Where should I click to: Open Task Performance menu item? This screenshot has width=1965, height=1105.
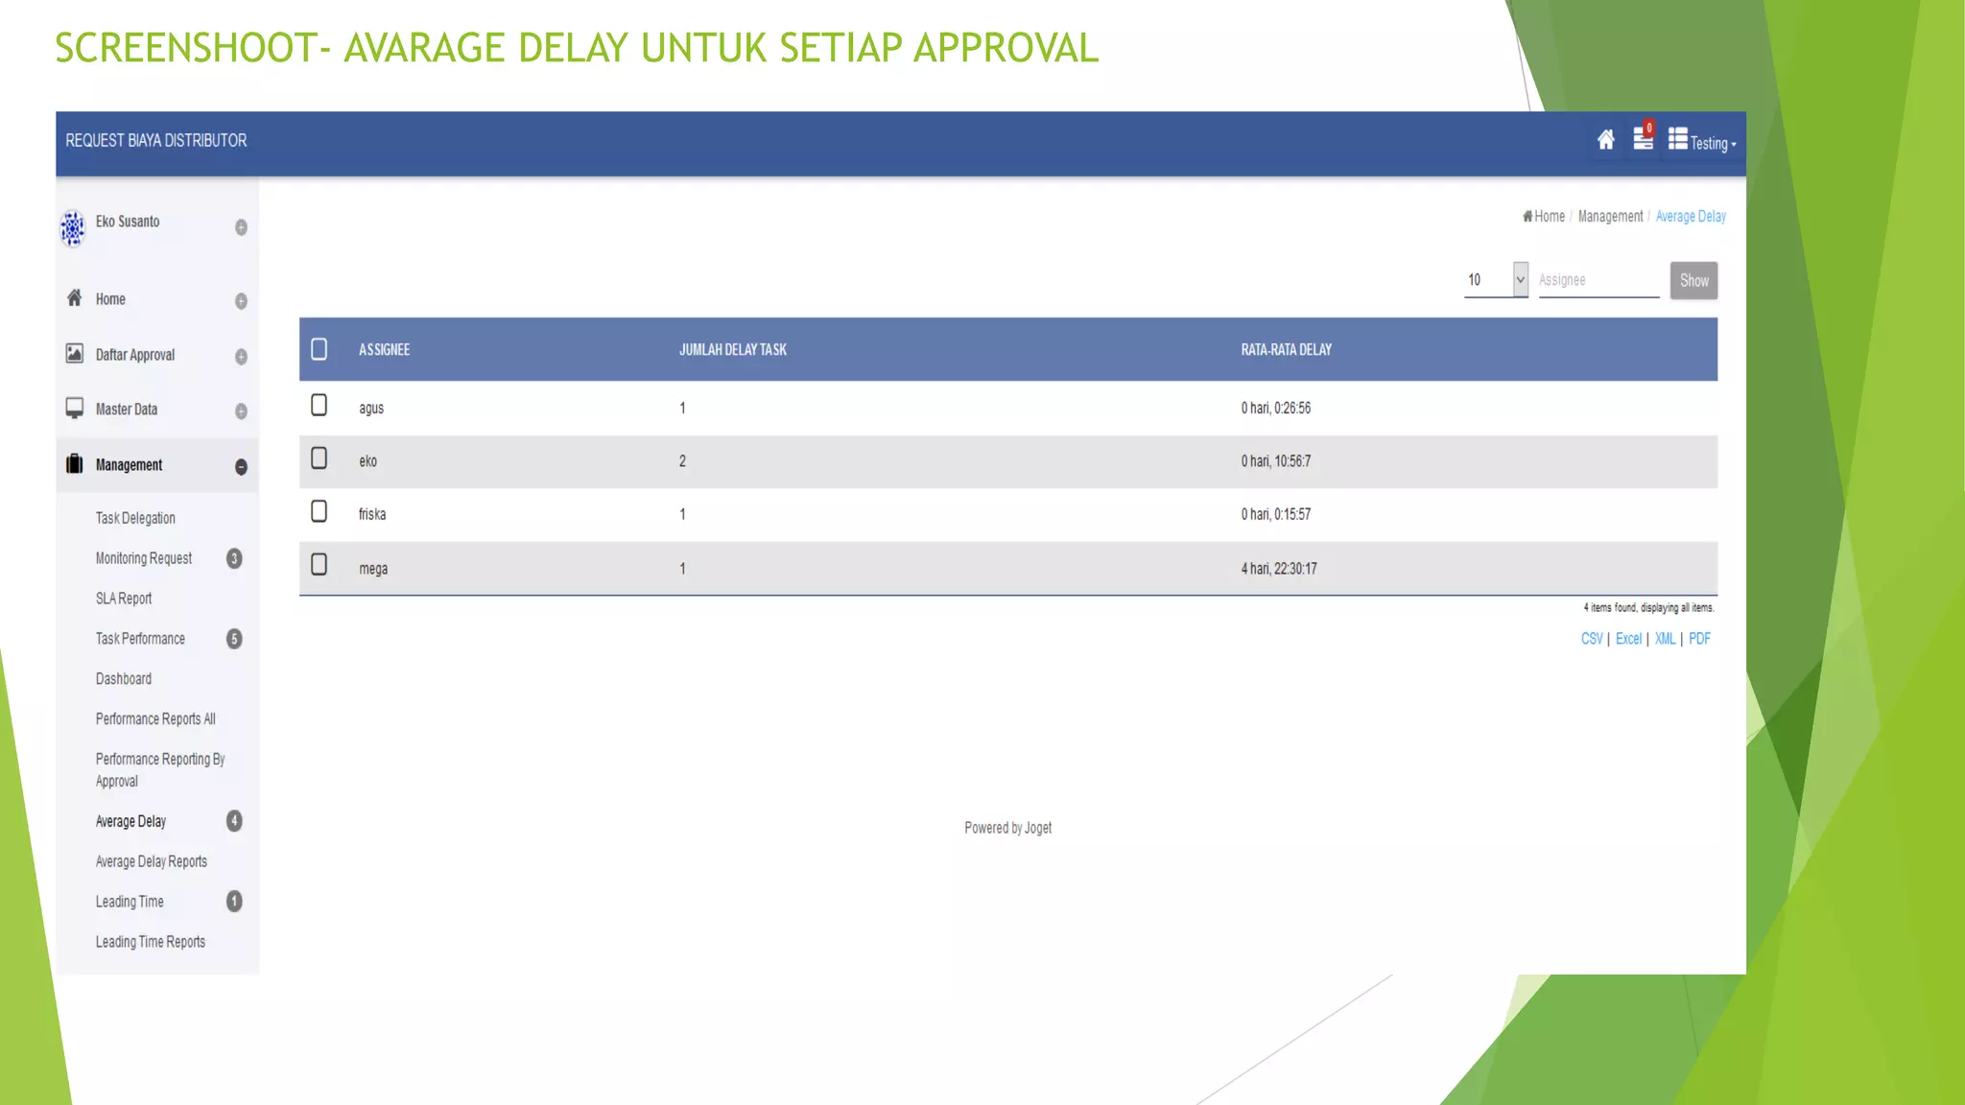tap(140, 639)
